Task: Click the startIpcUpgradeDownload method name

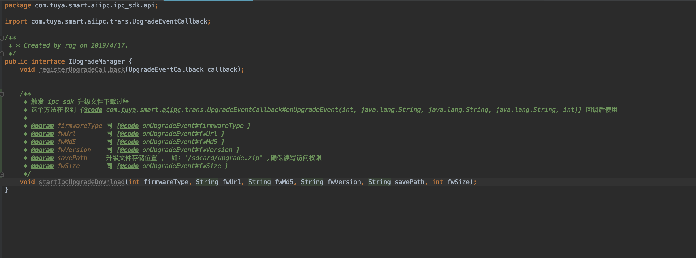Action: point(82,182)
